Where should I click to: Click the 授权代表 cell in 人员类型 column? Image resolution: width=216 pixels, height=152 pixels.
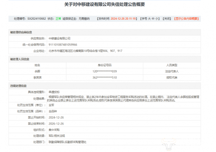[172, 78]
